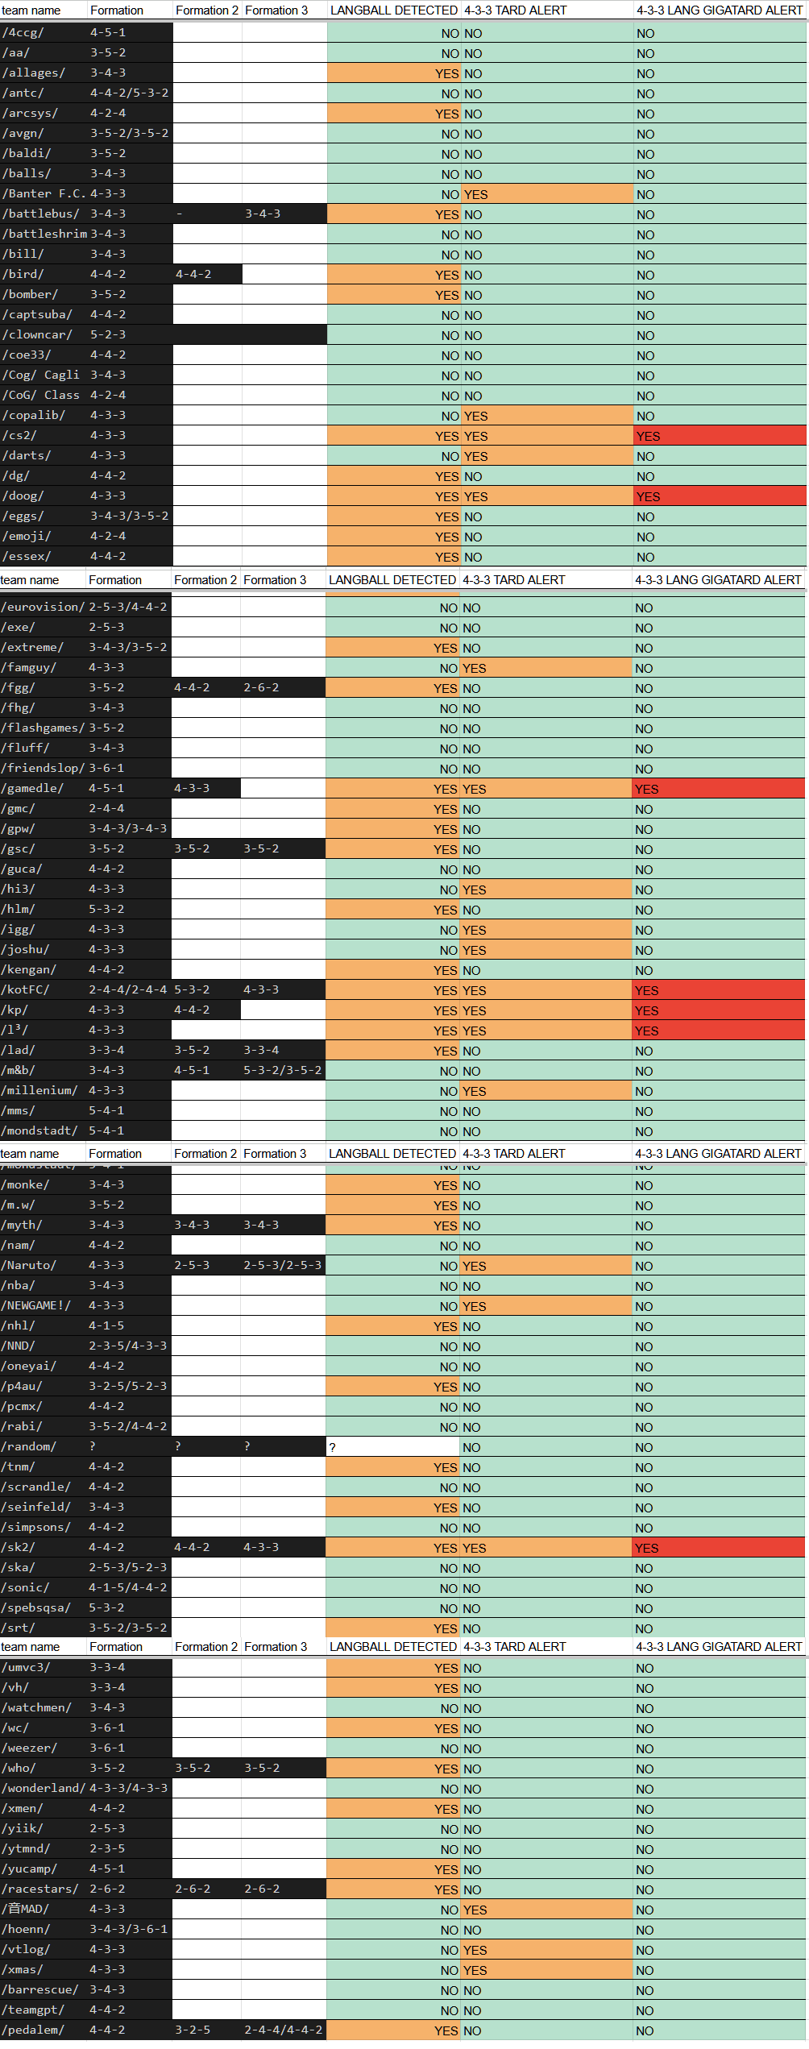Select Formation 2 value 3-5-2 in /who/ row

point(207,1769)
